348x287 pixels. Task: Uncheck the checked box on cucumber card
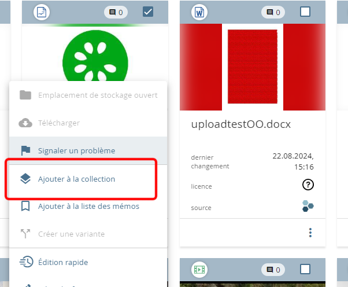tap(148, 12)
